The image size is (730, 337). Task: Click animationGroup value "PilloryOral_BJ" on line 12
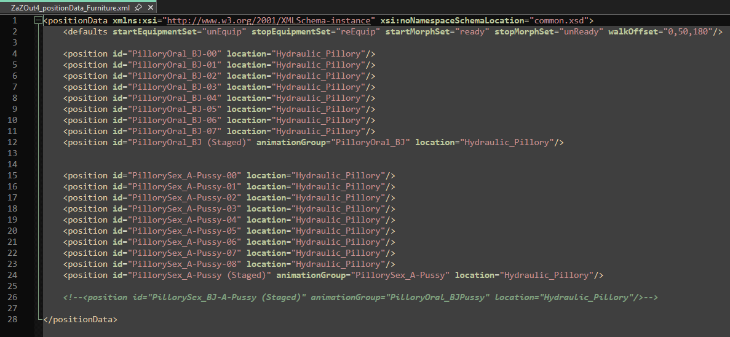(x=370, y=143)
